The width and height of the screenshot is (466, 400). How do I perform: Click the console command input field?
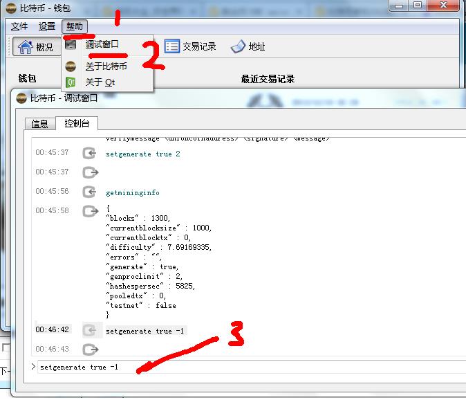pyautogui.click(x=251, y=367)
